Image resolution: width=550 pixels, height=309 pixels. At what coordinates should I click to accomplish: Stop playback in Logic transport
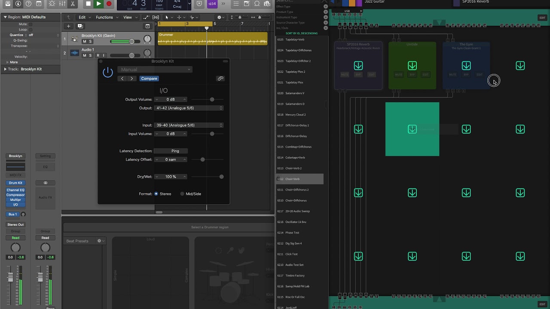(x=88, y=4)
